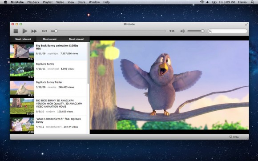Open the Share menu

pyautogui.click(x=81, y=2)
